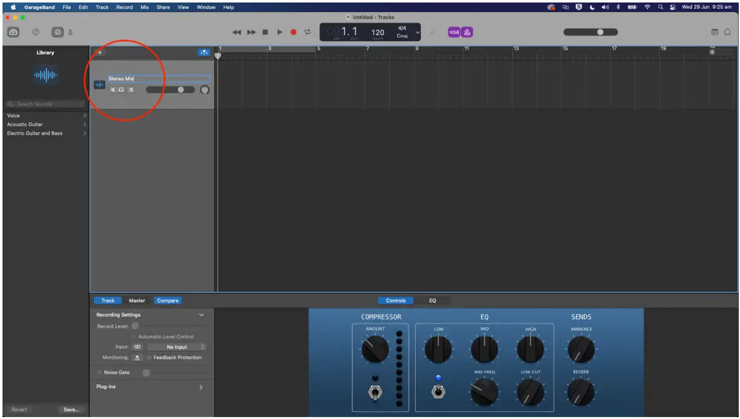Open the Count-in 1234 icon
The width and height of the screenshot is (740, 419).
[453, 32]
